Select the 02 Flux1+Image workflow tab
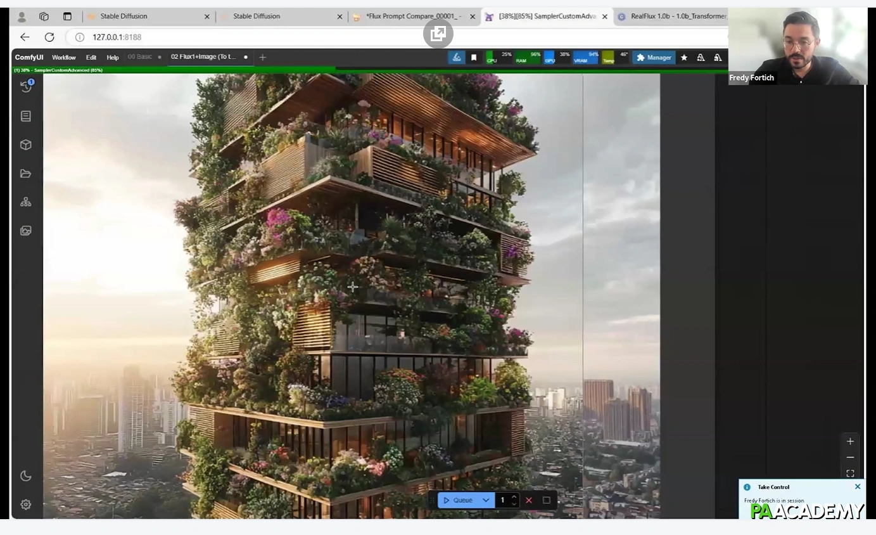 [204, 56]
